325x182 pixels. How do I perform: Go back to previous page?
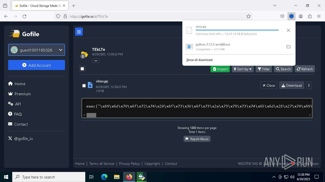click(x=6, y=16)
